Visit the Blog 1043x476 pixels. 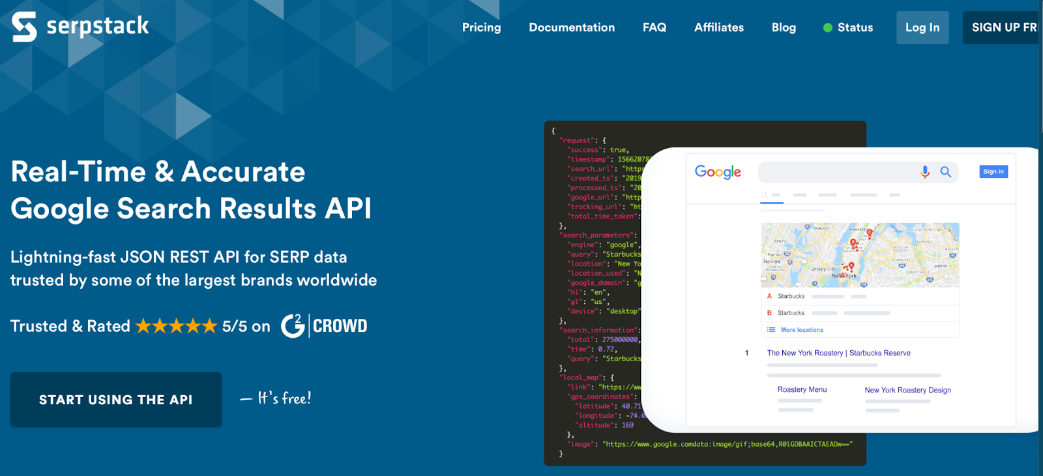click(x=784, y=27)
